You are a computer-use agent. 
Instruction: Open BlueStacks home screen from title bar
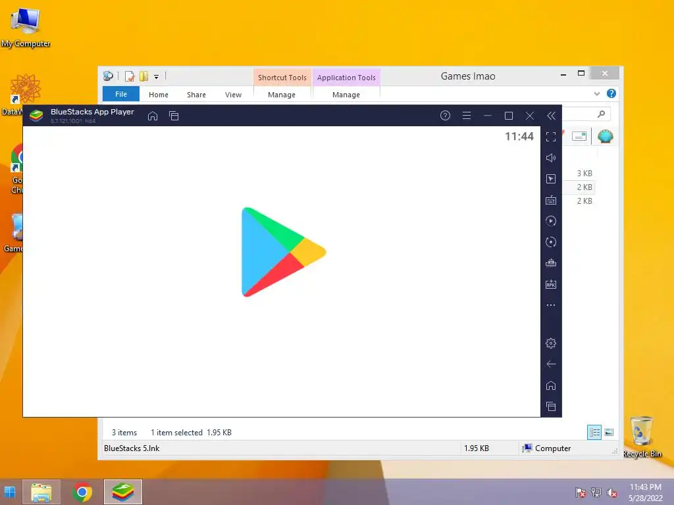[x=153, y=116]
